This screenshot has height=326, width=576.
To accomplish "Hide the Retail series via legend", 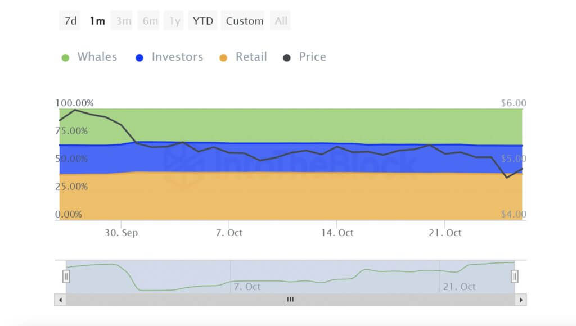I will pos(251,57).
